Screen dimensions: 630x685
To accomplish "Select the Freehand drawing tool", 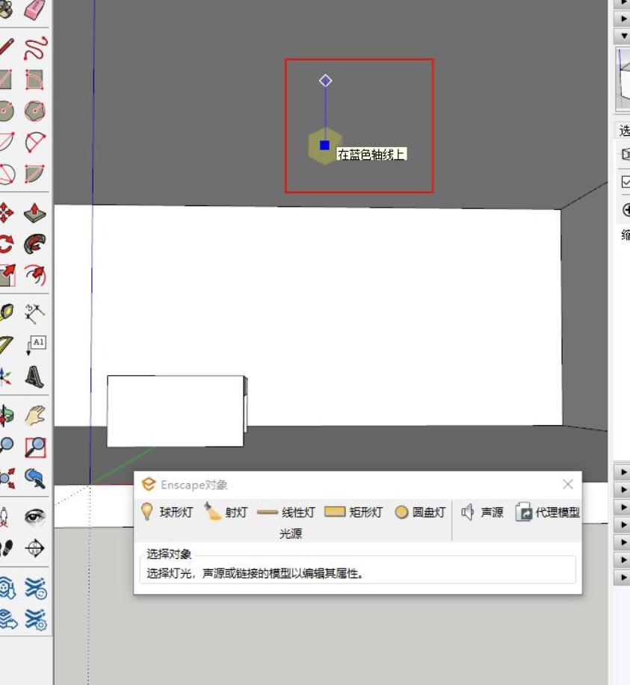I will [34, 49].
